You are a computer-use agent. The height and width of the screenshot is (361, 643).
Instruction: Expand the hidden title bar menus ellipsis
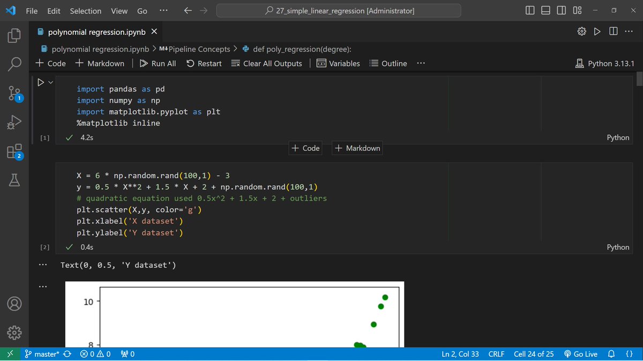click(x=163, y=11)
